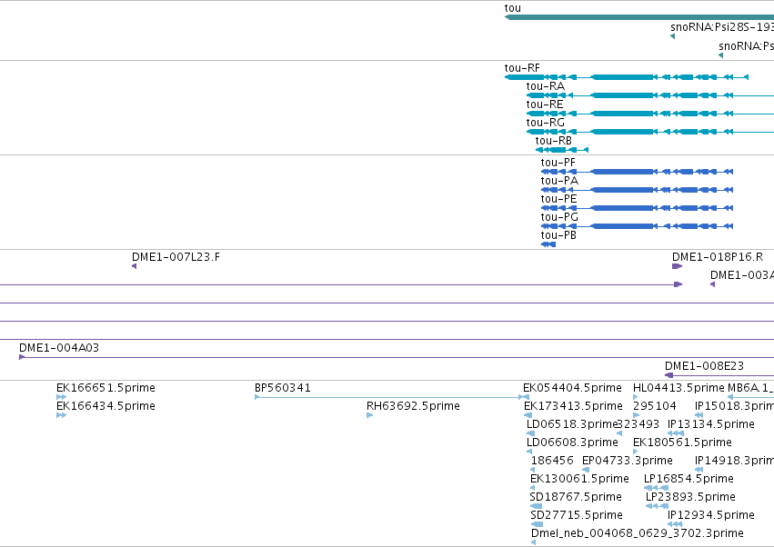Screen dimensions: 774x547
Task: Click the LP16854.5prime arrow glyph
Action: coord(657,488)
